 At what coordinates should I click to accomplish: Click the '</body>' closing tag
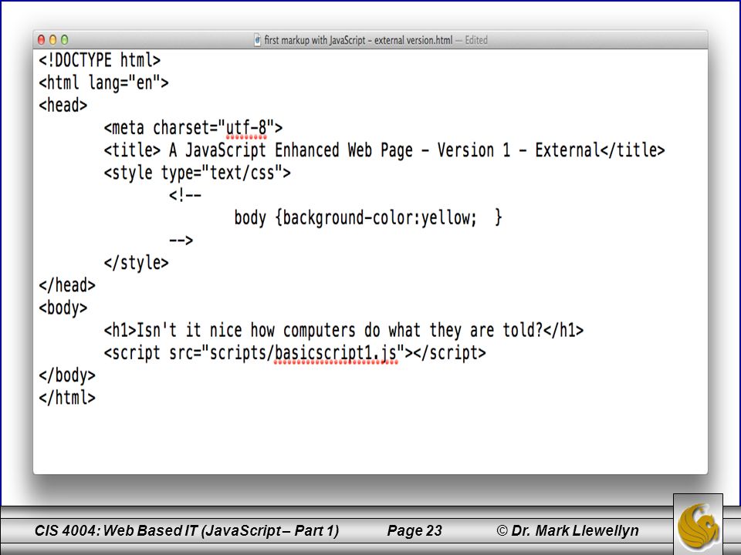[x=67, y=375]
